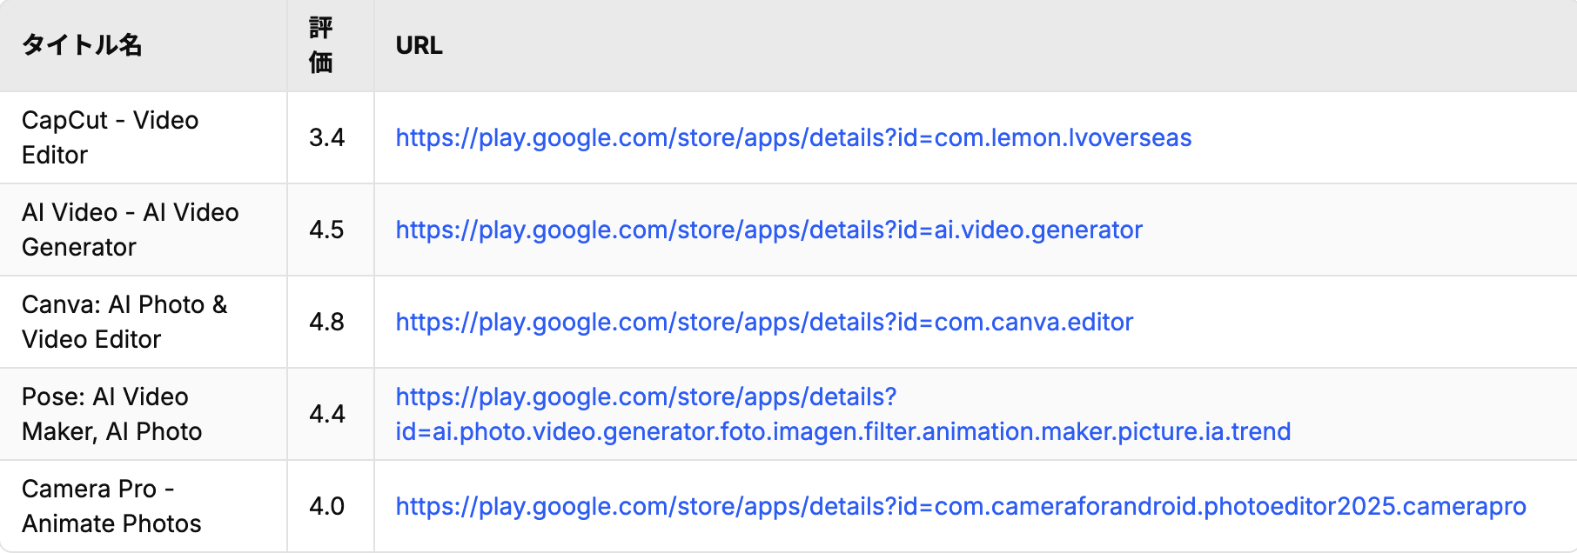Click the 4.0 rating for Camera Pro

coord(326,506)
